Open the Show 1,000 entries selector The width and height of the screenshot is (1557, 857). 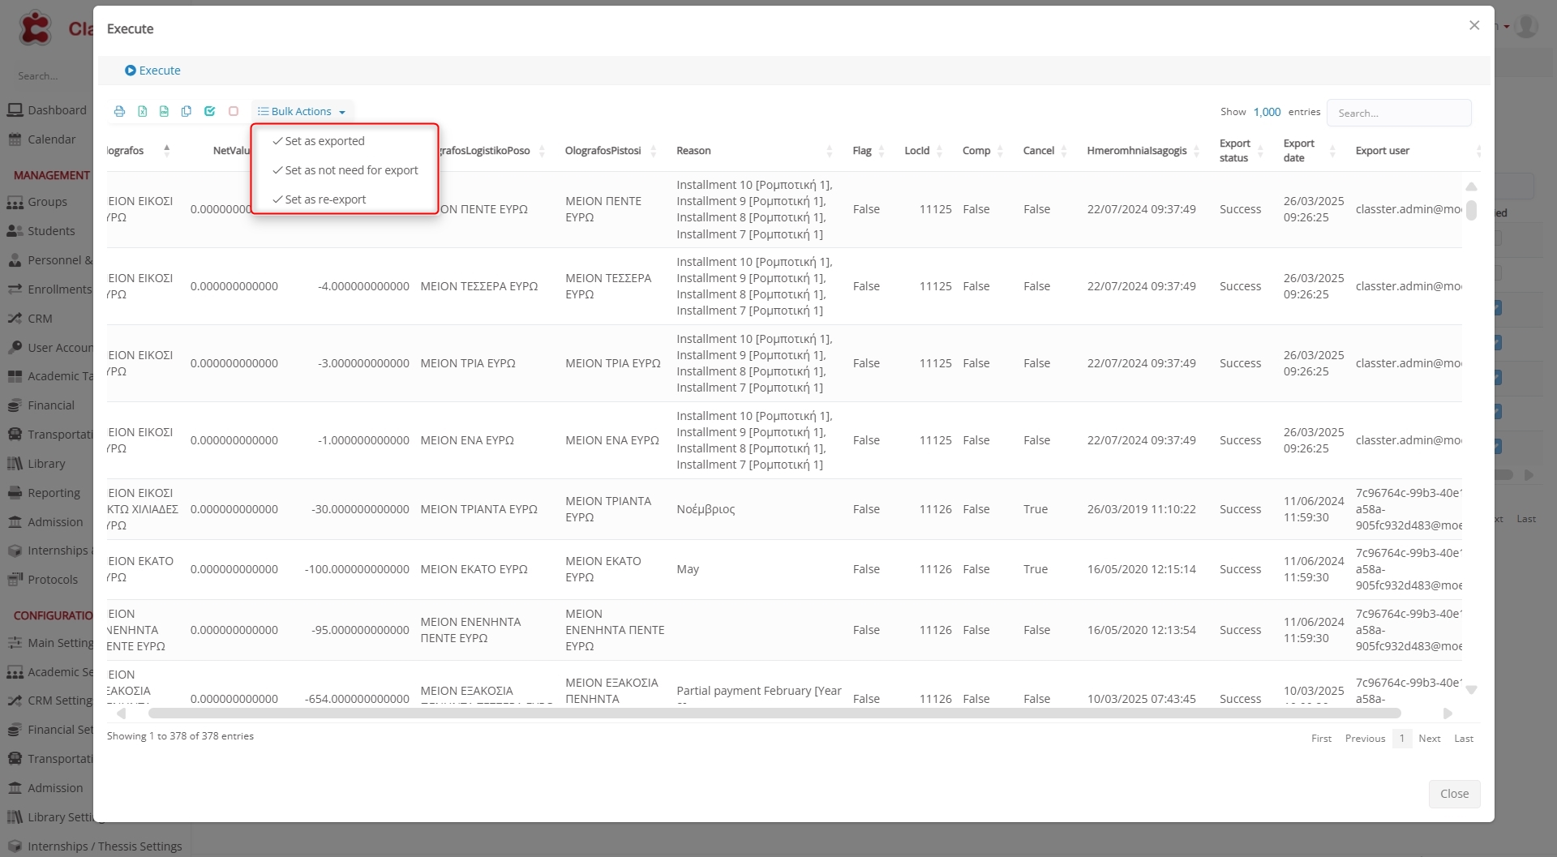[1267, 112]
